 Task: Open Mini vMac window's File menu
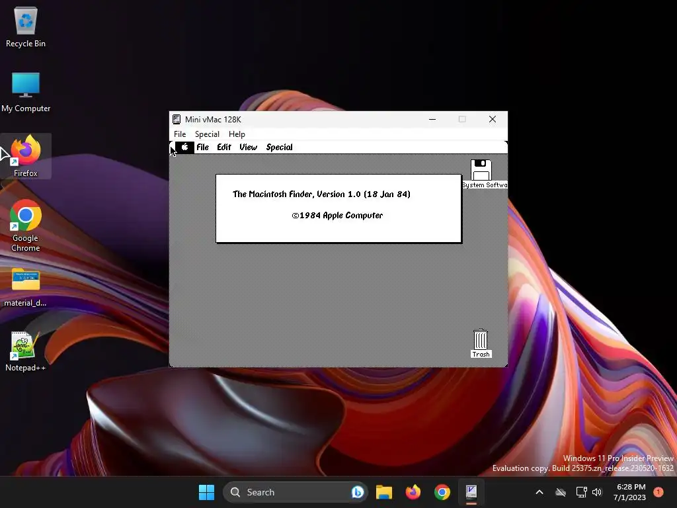(x=180, y=134)
